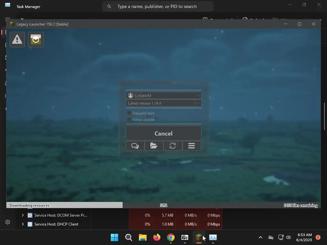This screenshot has width=327, height=245.
Task: Select the Latest release 1.19.4 version field
Action: 160,103
